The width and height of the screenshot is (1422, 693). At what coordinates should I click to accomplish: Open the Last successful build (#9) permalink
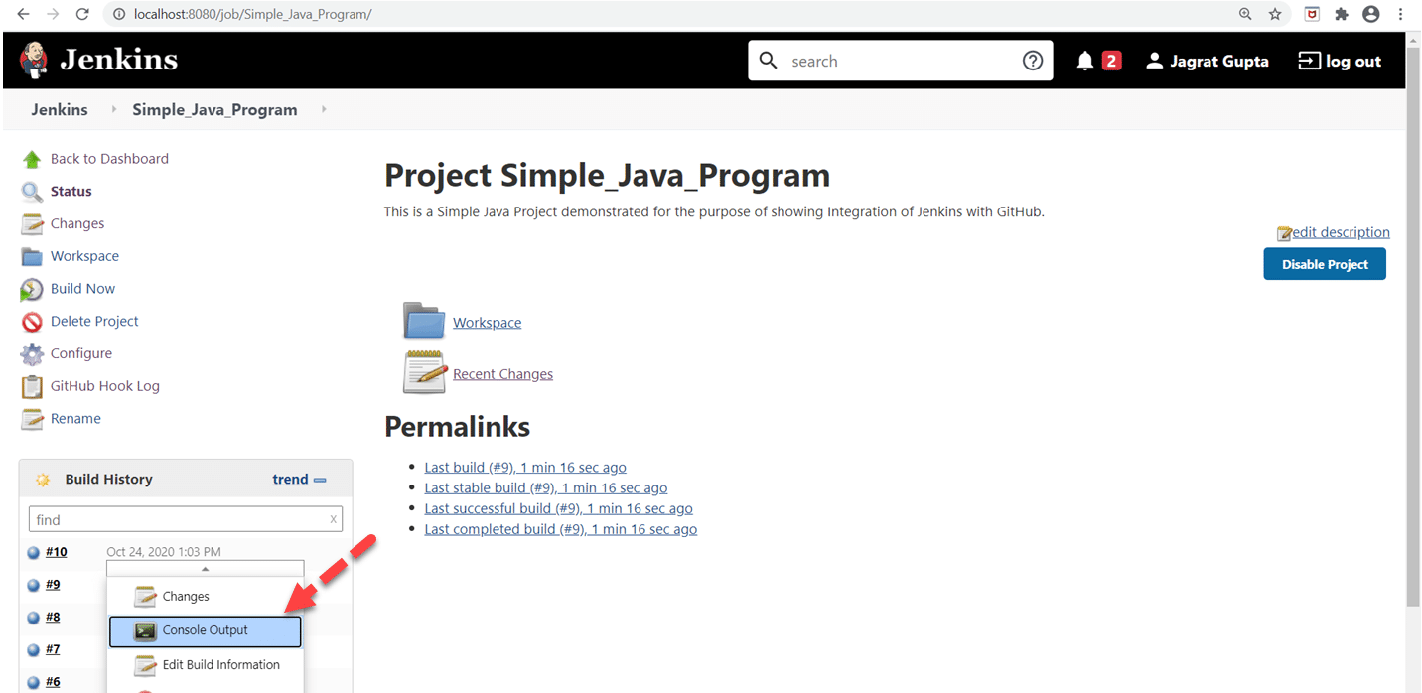point(558,508)
